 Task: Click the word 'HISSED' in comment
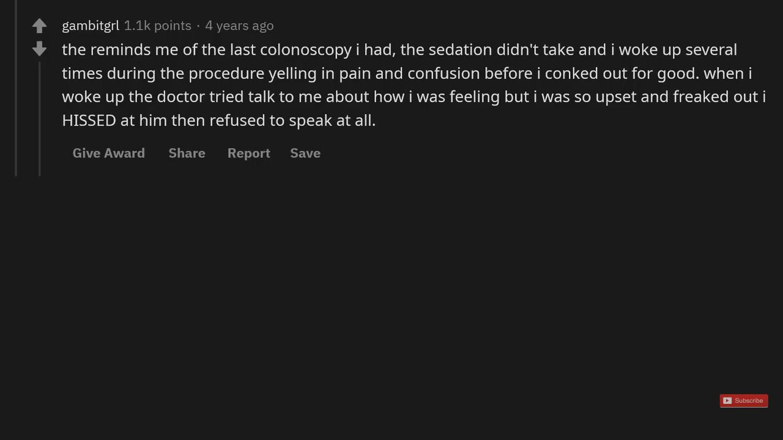pyautogui.click(x=89, y=120)
